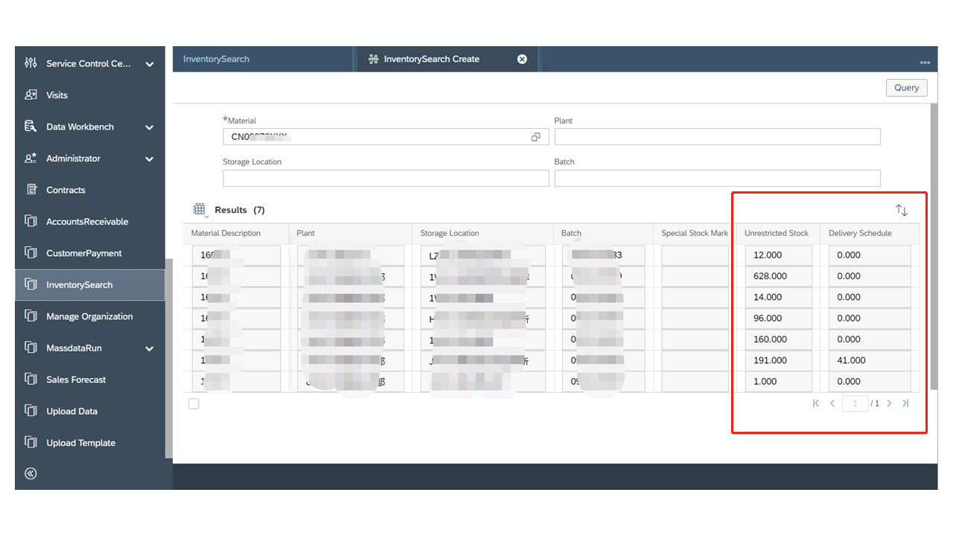Screen dimensions: 953x536
Task: Go to the last results page
Action: tap(905, 403)
